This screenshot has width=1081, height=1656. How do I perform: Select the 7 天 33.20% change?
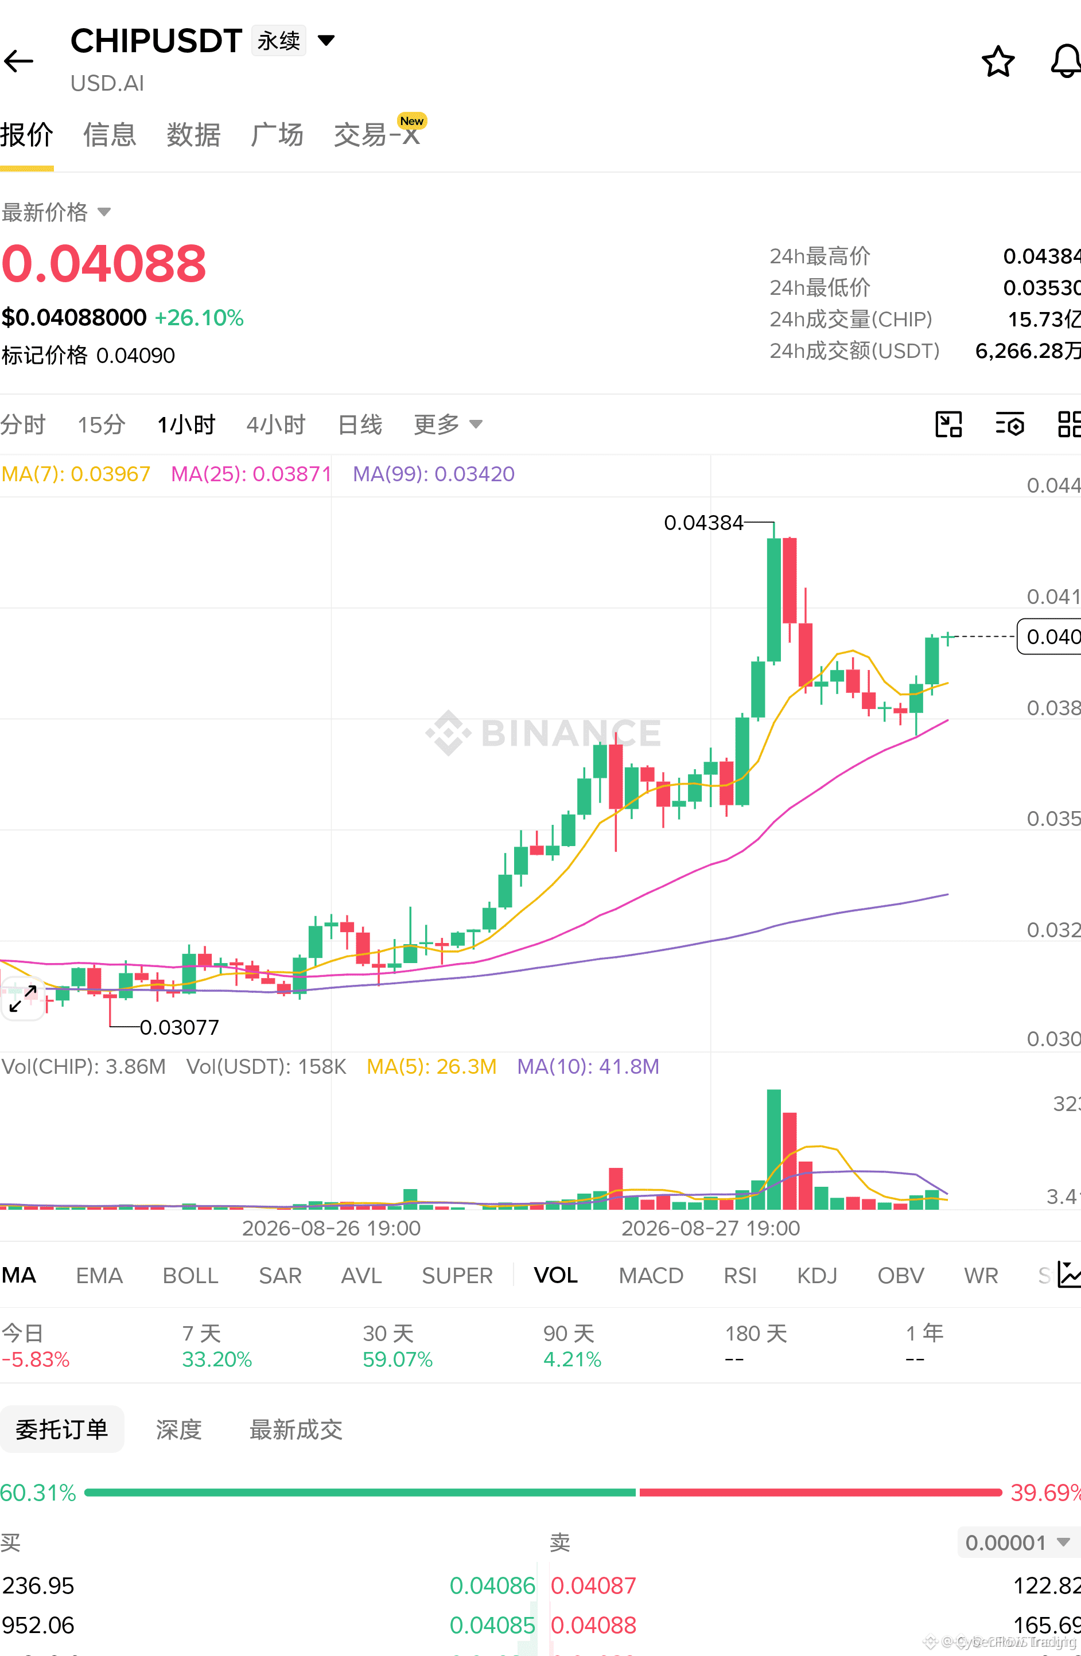[216, 1346]
